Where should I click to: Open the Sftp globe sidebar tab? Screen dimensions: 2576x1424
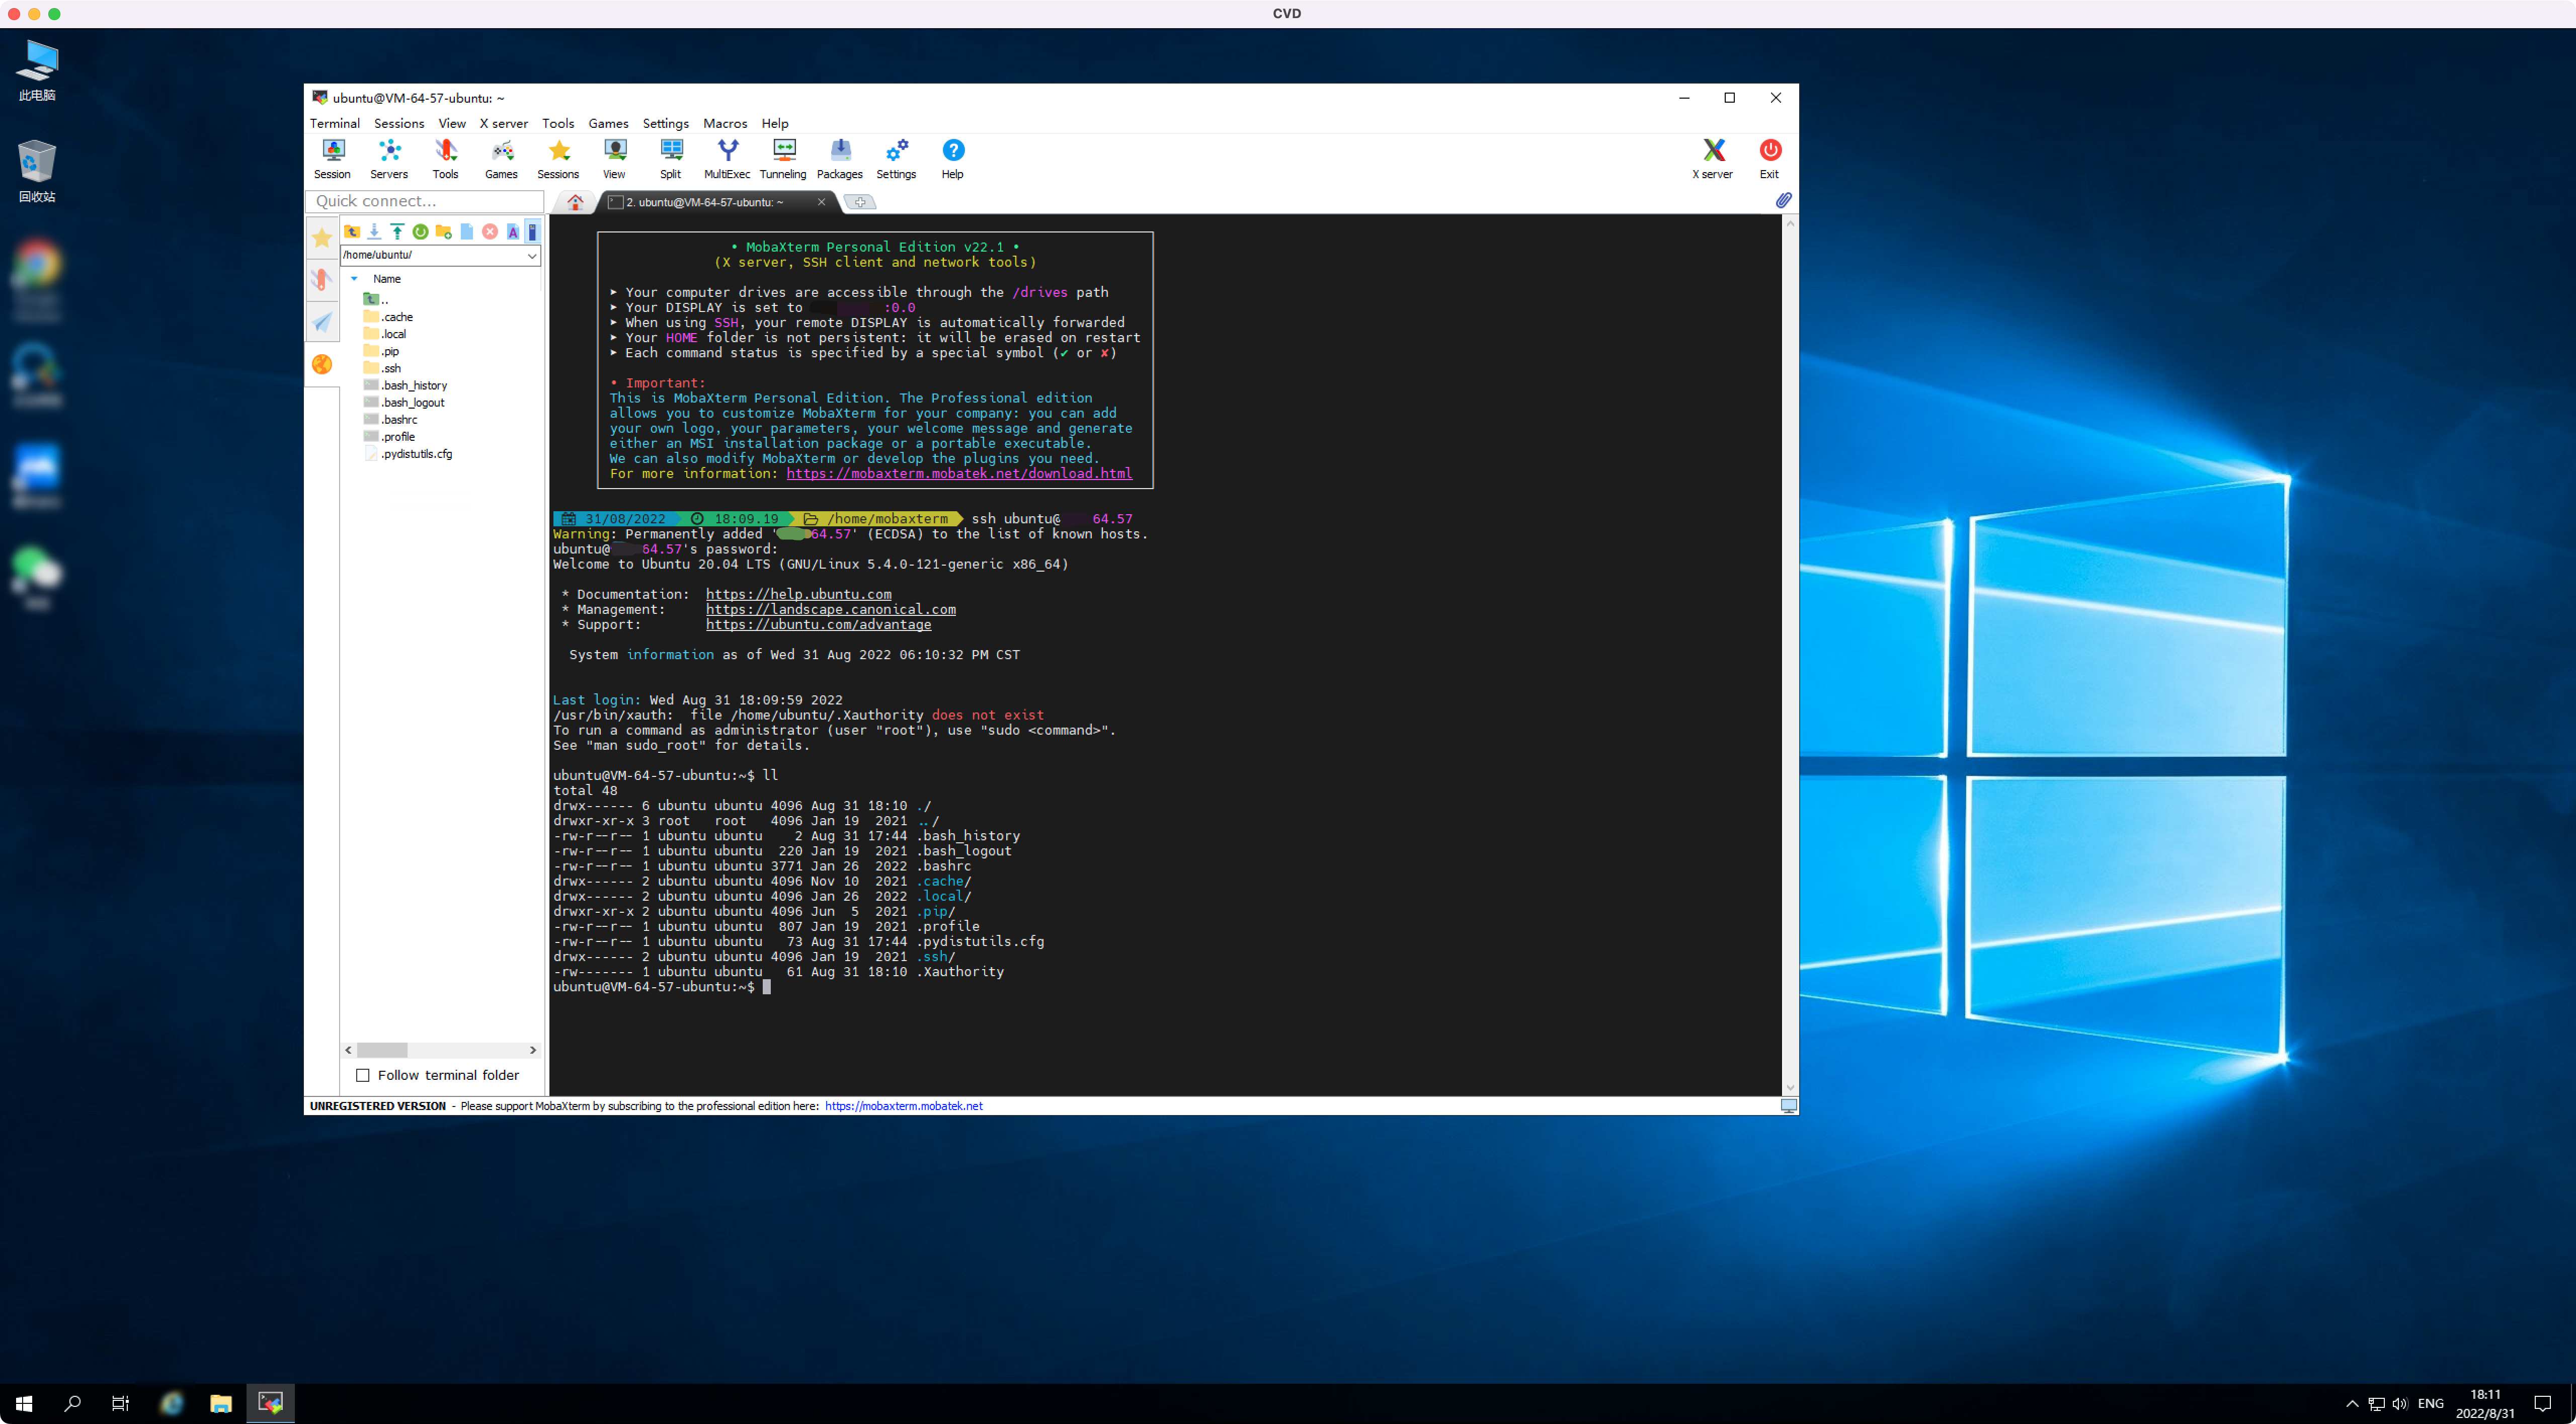point(322,364)
